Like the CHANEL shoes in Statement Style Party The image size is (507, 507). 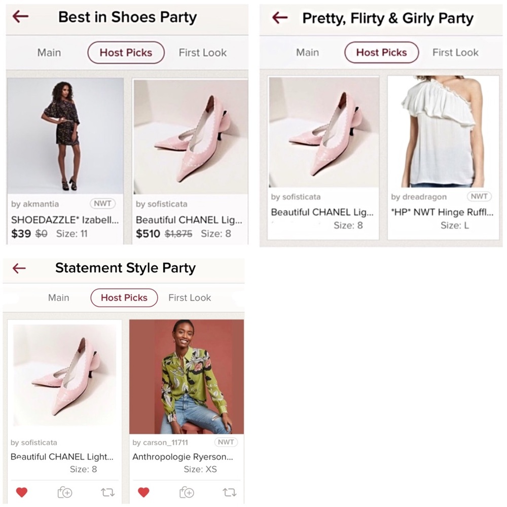pyautogui.click(x=21, y=492)
